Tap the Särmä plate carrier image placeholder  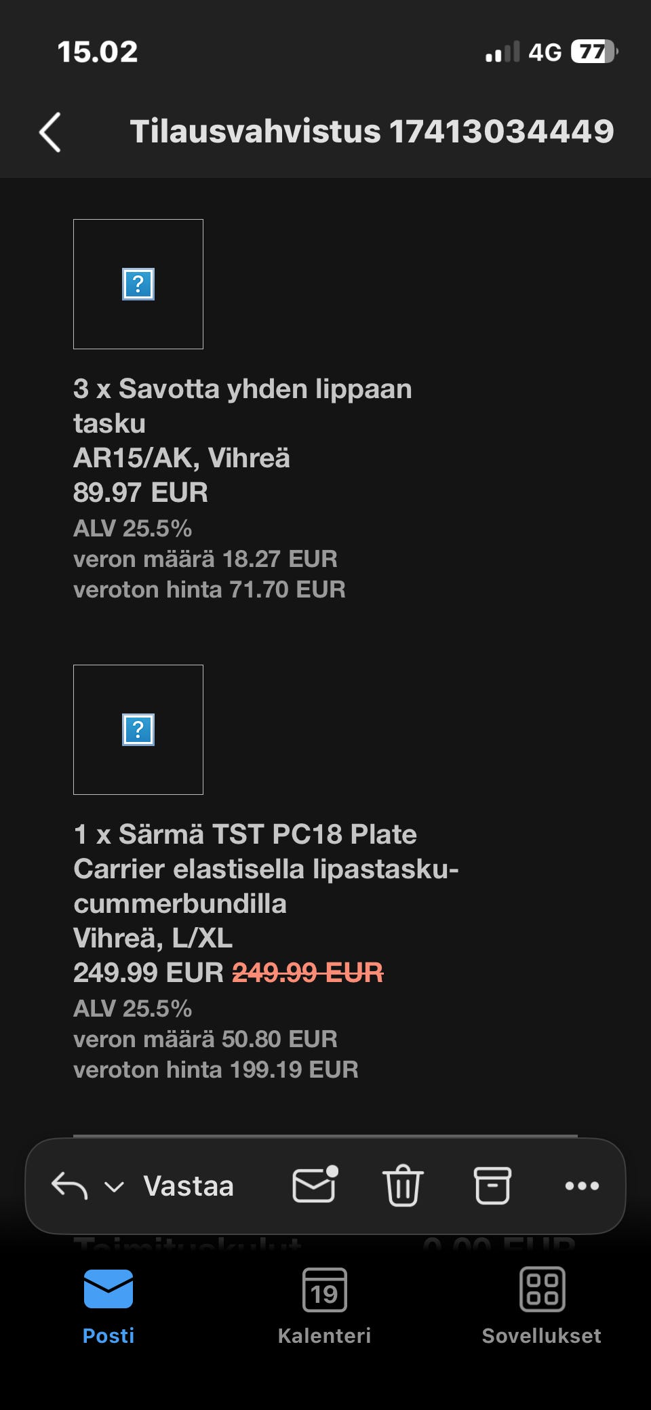tap(138, 730)
